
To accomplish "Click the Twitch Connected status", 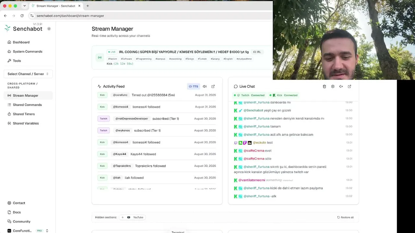I will click(x=249, y=95).
